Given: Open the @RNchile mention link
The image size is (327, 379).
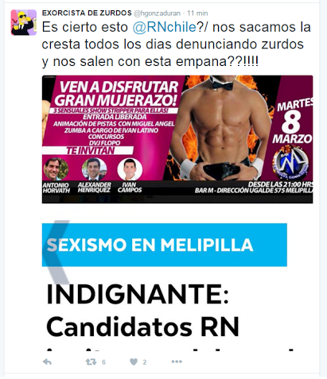Looking at the screenshot, I should click(x=165, y=27).
